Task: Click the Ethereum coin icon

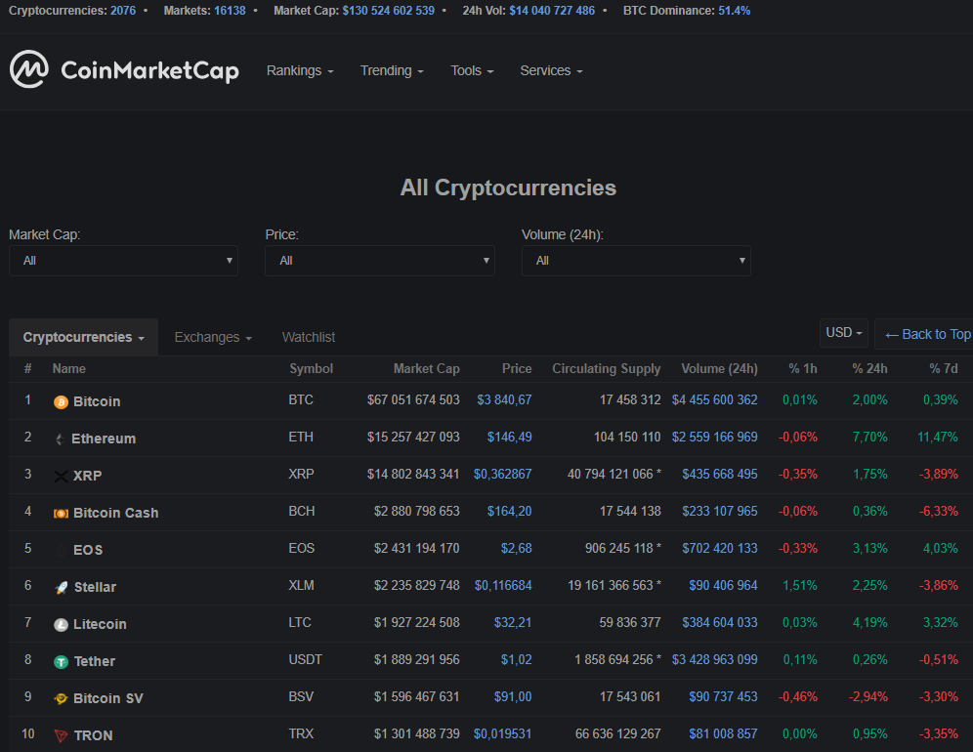Action: click(60, 439)
